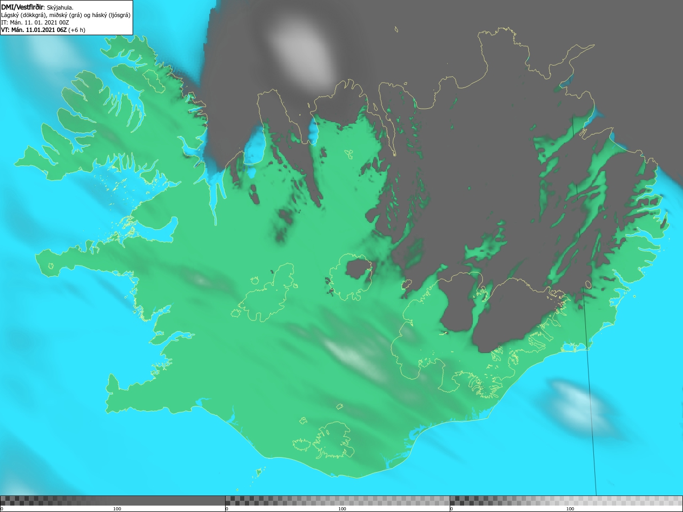The height and width of the screenshot is (512, 683).
Task: Click the DMI/Vestfirðir Skýjahula title text
Action: [x=37, y=7]
